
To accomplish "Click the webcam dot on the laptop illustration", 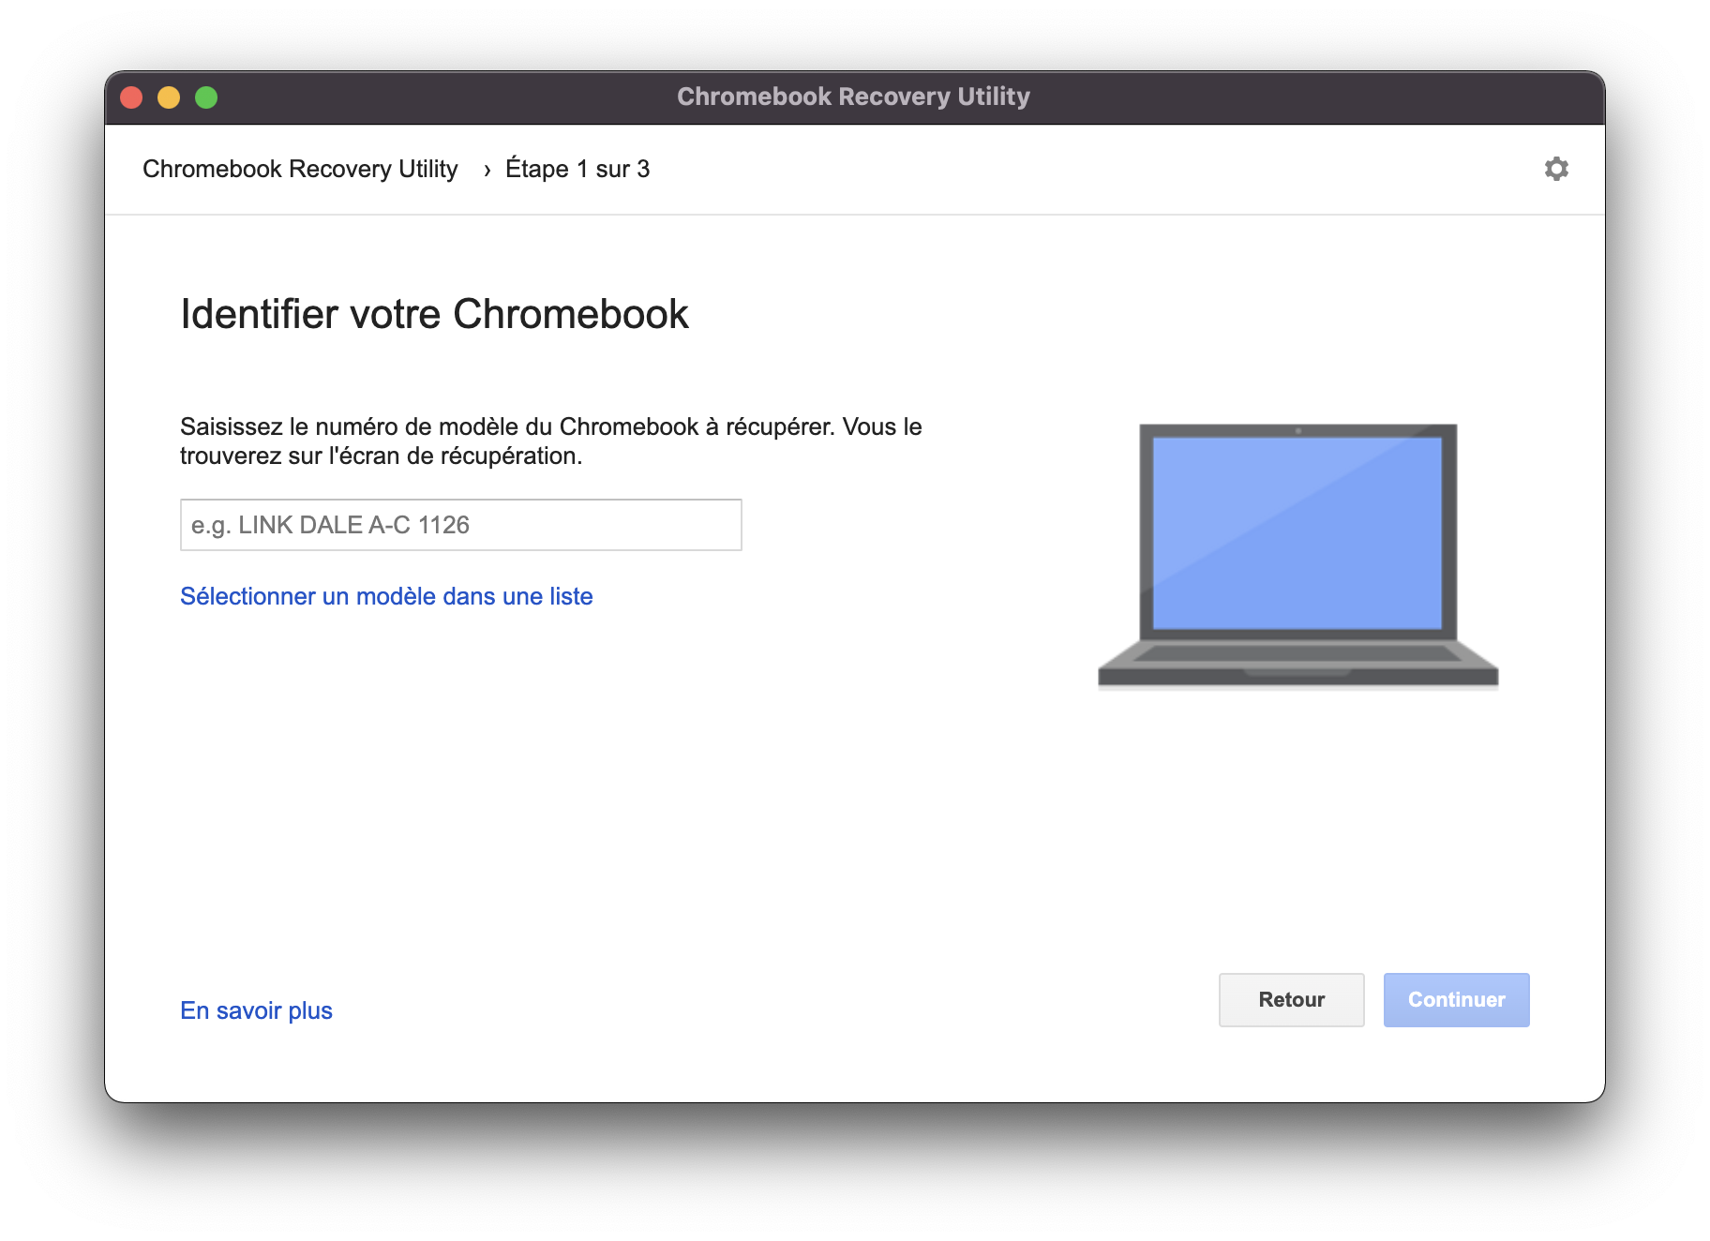I will (1298, 431).
